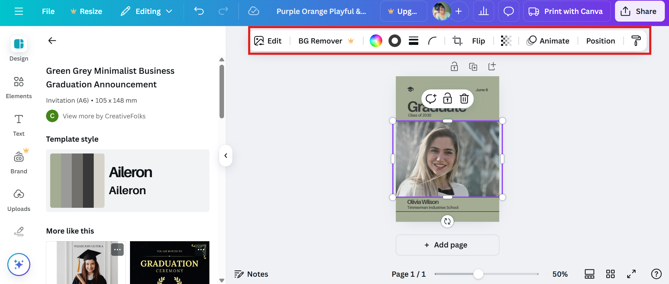The width and height of the screenshot is (669, 284).
Task: Open the comments speech bubble
Action: coord(509,11)
